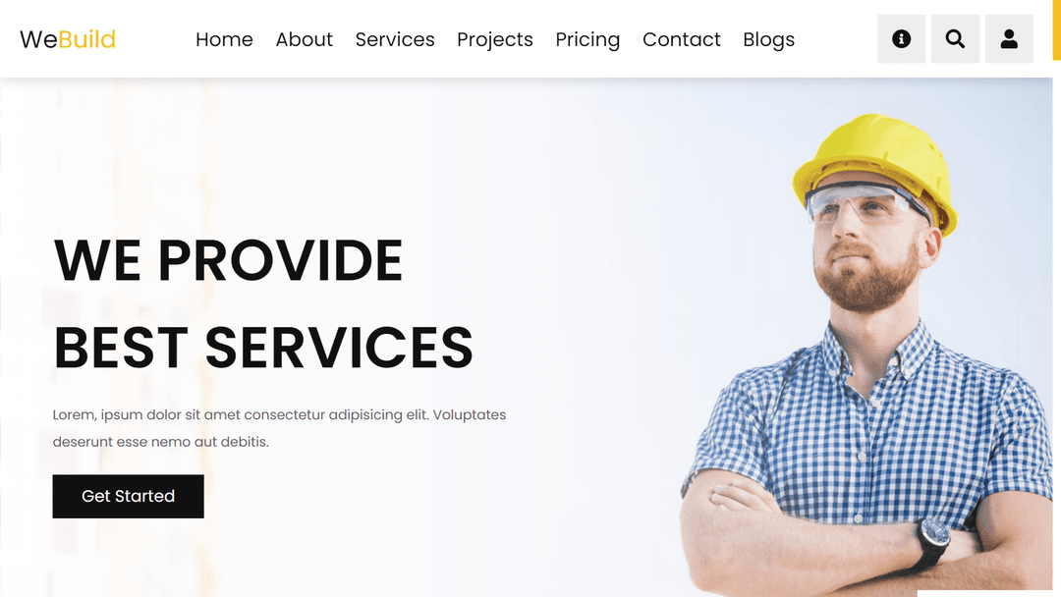The image size is (1061, 597).
Task: Click the BEST SERVICES heading line
Action: click(x=263, y=349)
